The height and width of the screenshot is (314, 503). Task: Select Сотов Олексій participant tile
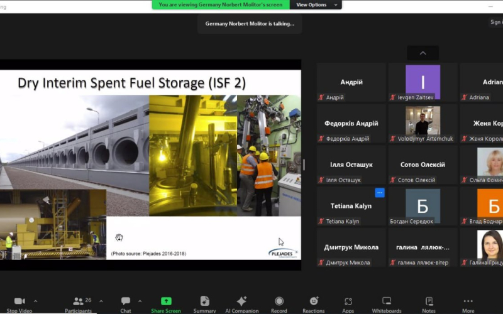(x=423, y=165)
